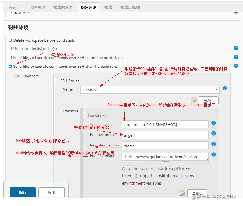Click notepad icon beside SSH Server 高级 button
This screenshot has height=206, width=243.
pyautogui.click(x=194, y=100)
